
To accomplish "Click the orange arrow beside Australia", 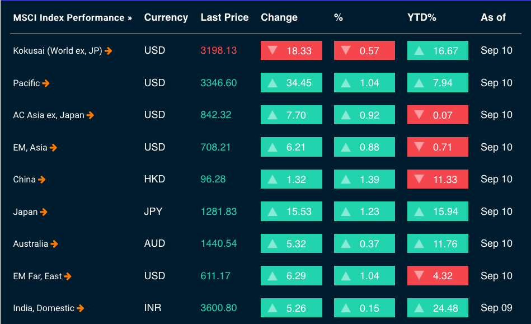I will [x=54, y=244].
